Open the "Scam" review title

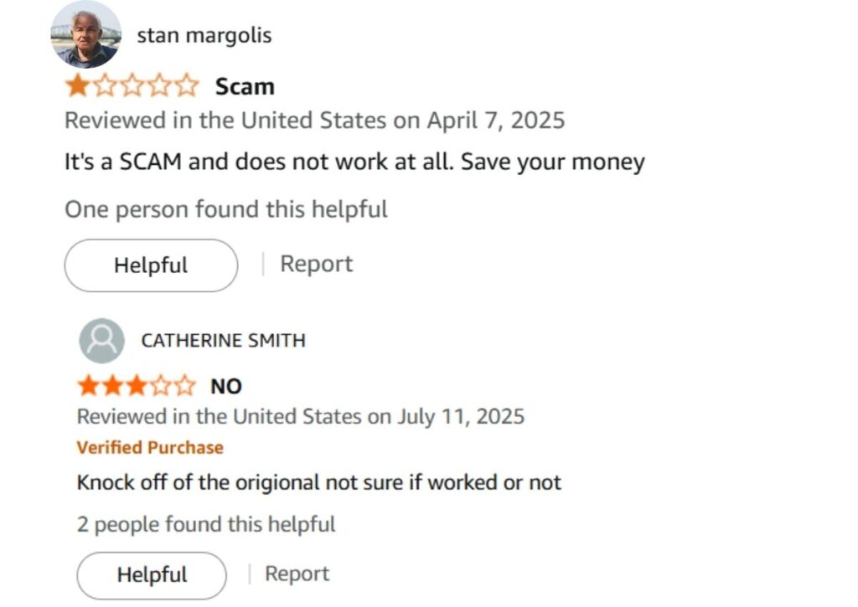tap(245, 86)
